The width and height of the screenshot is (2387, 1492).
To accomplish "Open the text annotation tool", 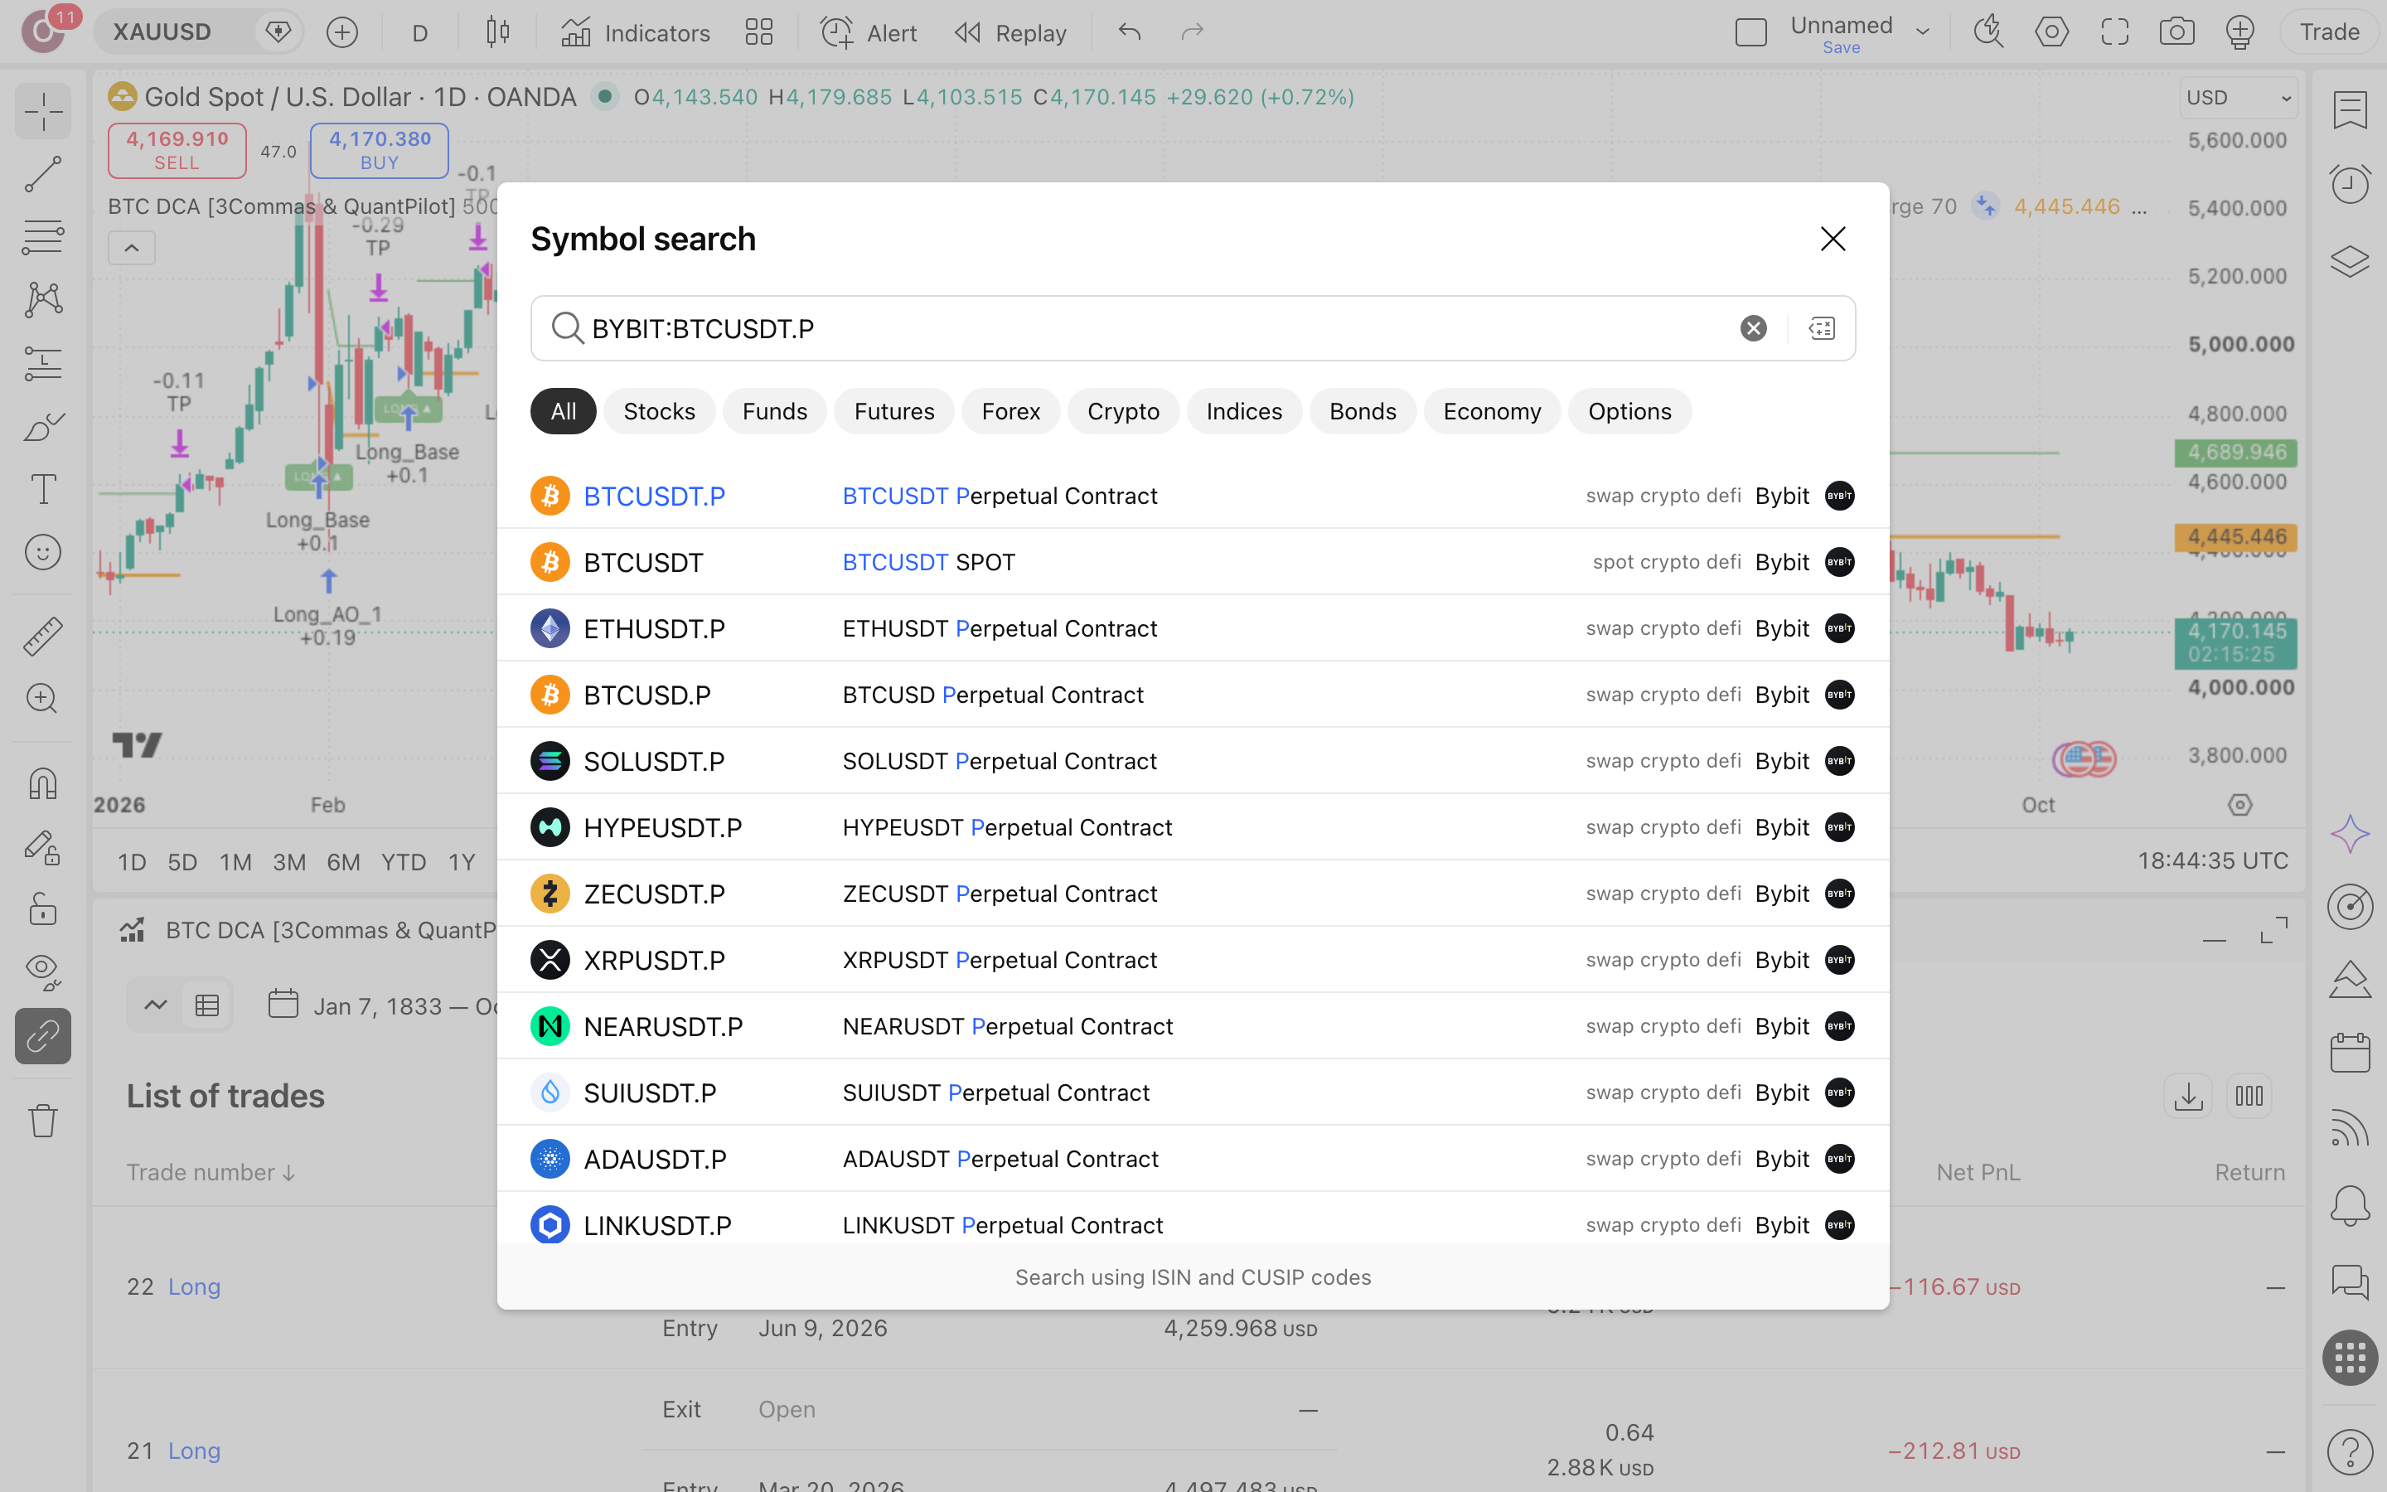I will pos(42,489).
